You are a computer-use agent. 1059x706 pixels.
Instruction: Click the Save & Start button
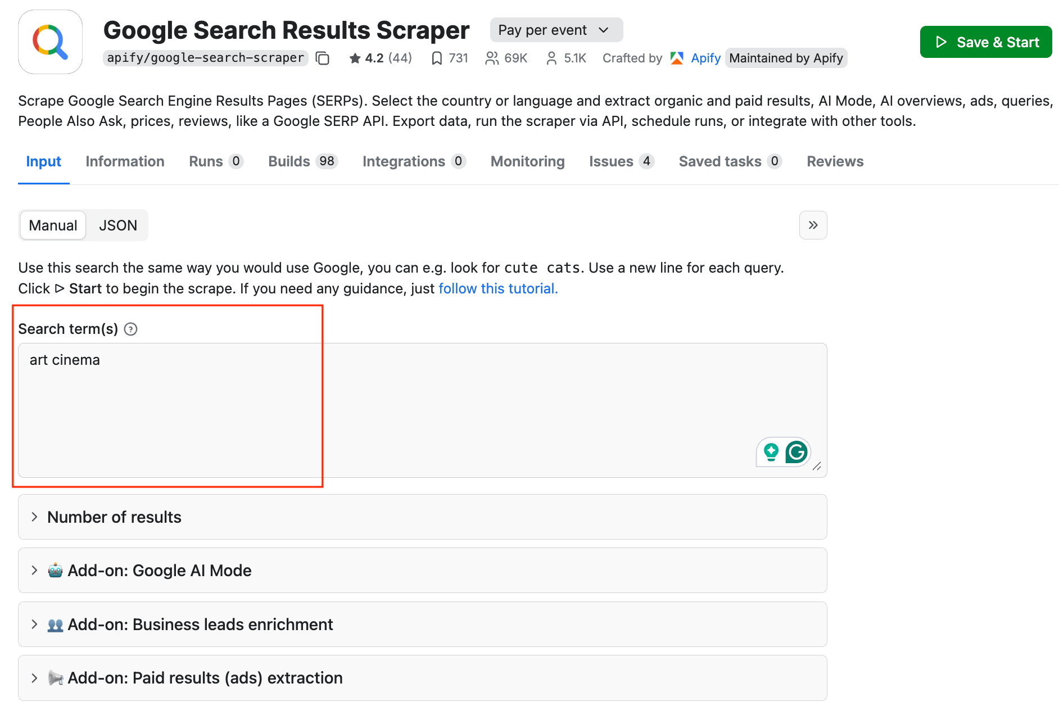[x=985, y=42]
